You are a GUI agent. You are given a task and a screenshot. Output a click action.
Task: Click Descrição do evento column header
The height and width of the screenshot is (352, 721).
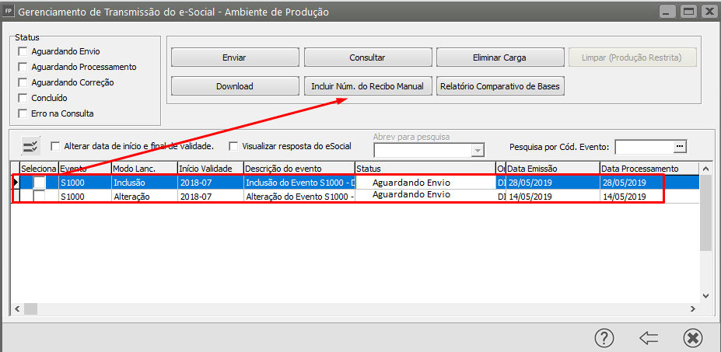pos(299,168)
